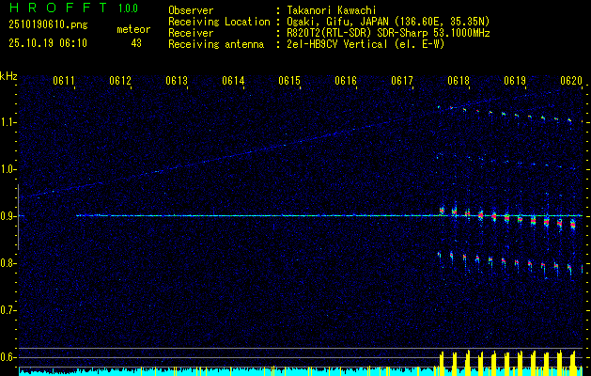Image resolution: width=591 pixels, height=376 pixels.
Task: Click the 0618 time marker
Action: point(459,82)
